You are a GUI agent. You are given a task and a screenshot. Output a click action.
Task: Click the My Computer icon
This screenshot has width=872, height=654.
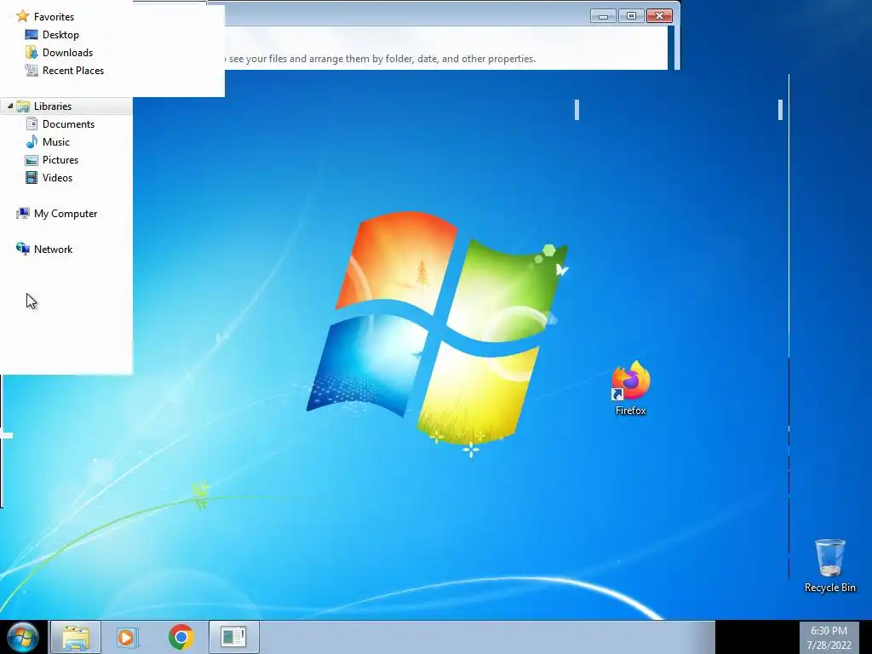[23, 214]
